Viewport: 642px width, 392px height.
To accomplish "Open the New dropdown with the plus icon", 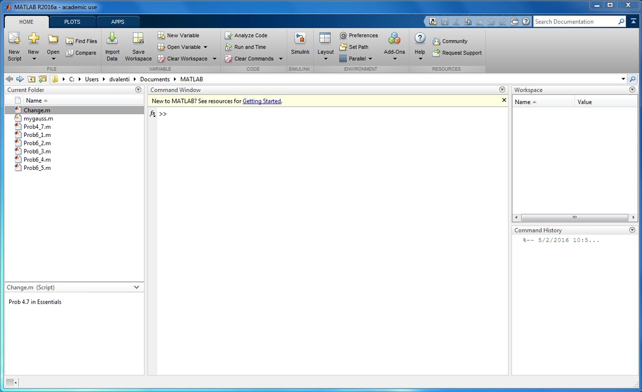I will click(33, 46).
